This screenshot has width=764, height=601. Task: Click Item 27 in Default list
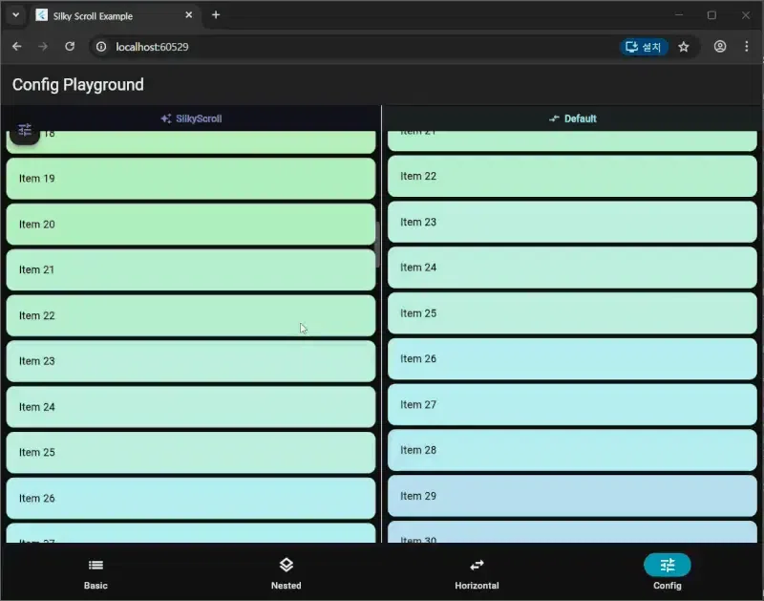click(572, 404)
